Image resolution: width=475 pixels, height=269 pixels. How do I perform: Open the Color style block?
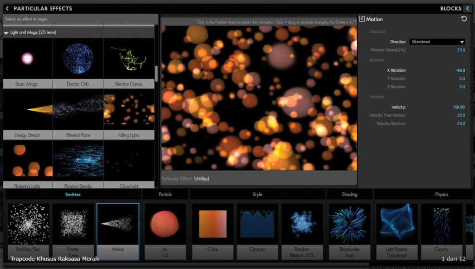(x=212, y=231)
